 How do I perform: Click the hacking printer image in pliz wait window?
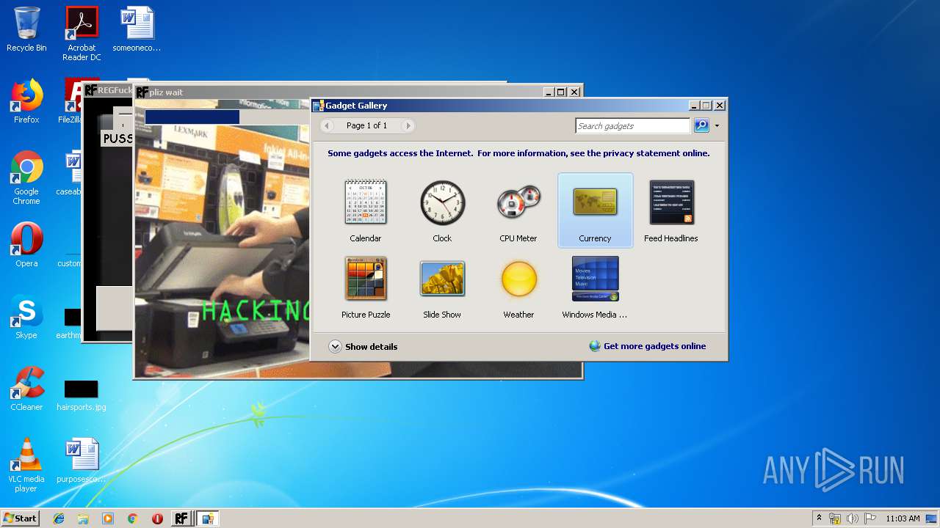(x=222, y=238)
